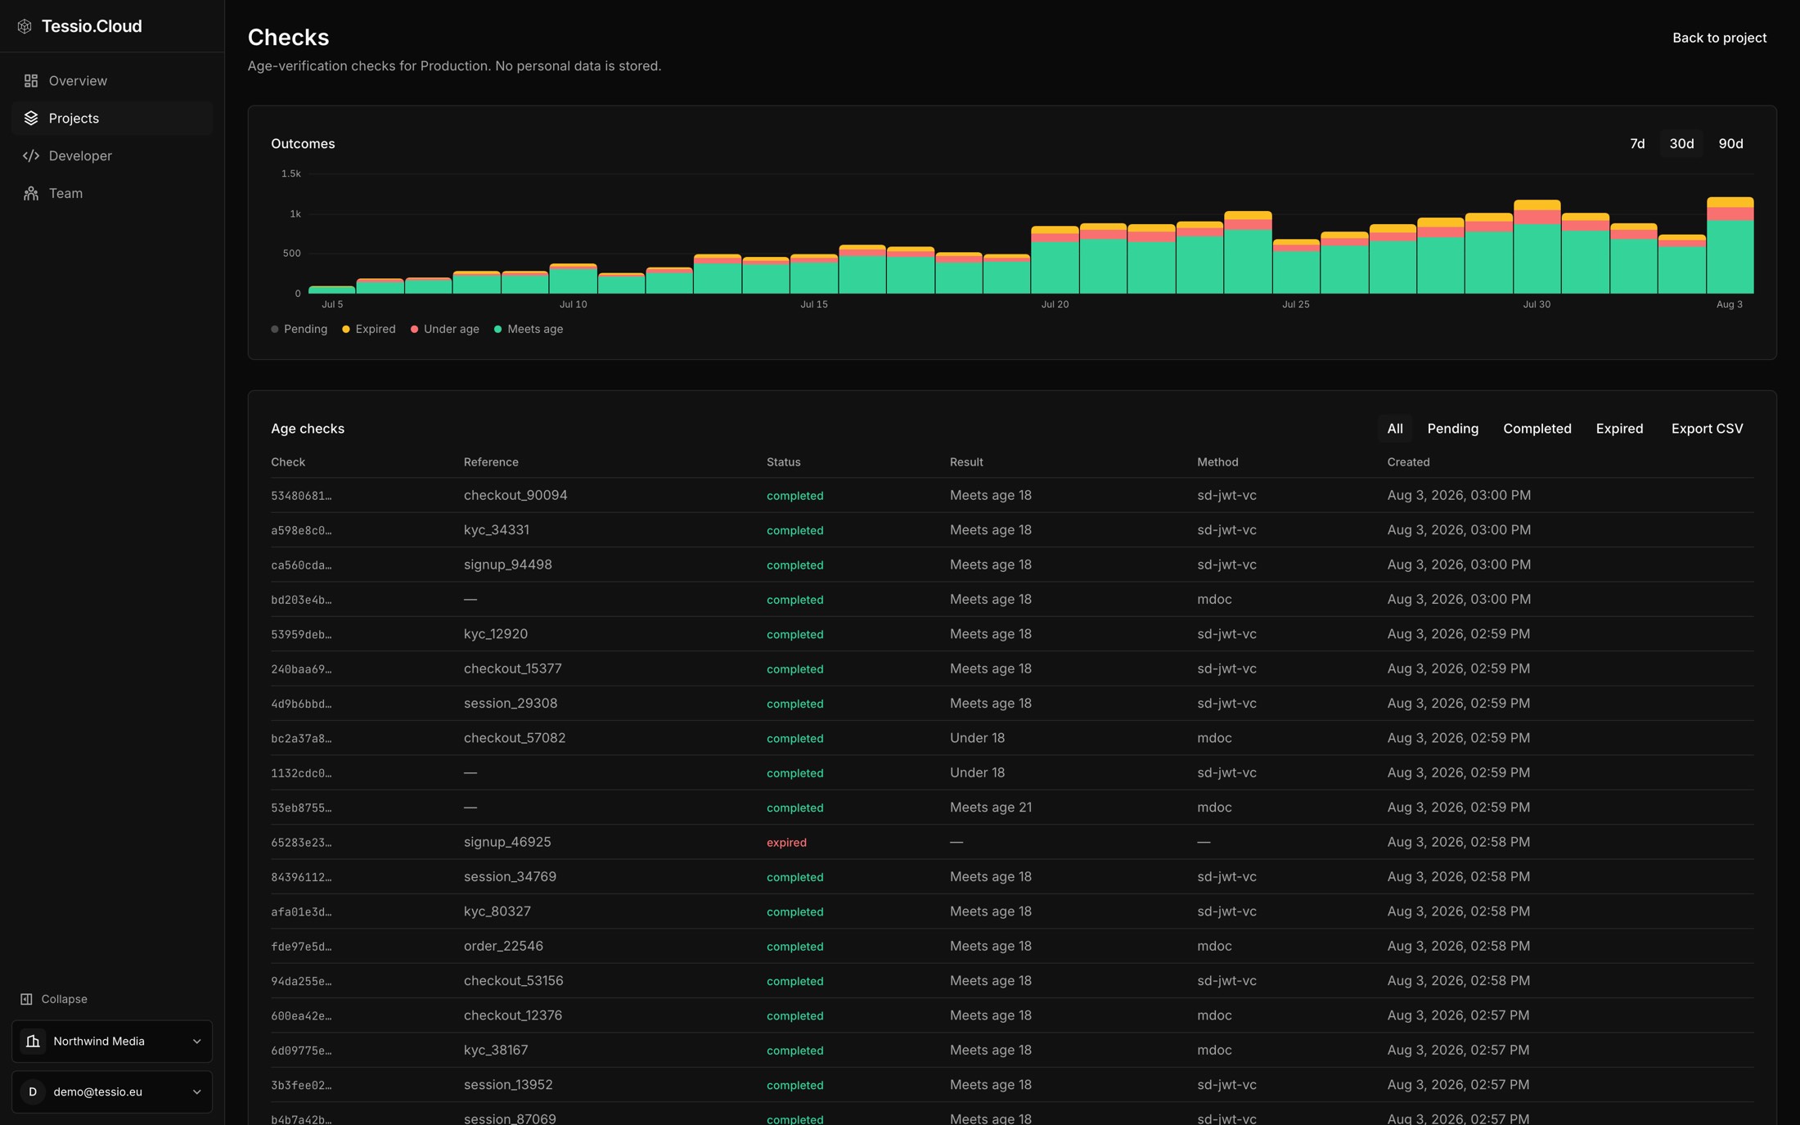Select reference kyc_80327
Screen dimensions: 1800x1125
(497, 911)
